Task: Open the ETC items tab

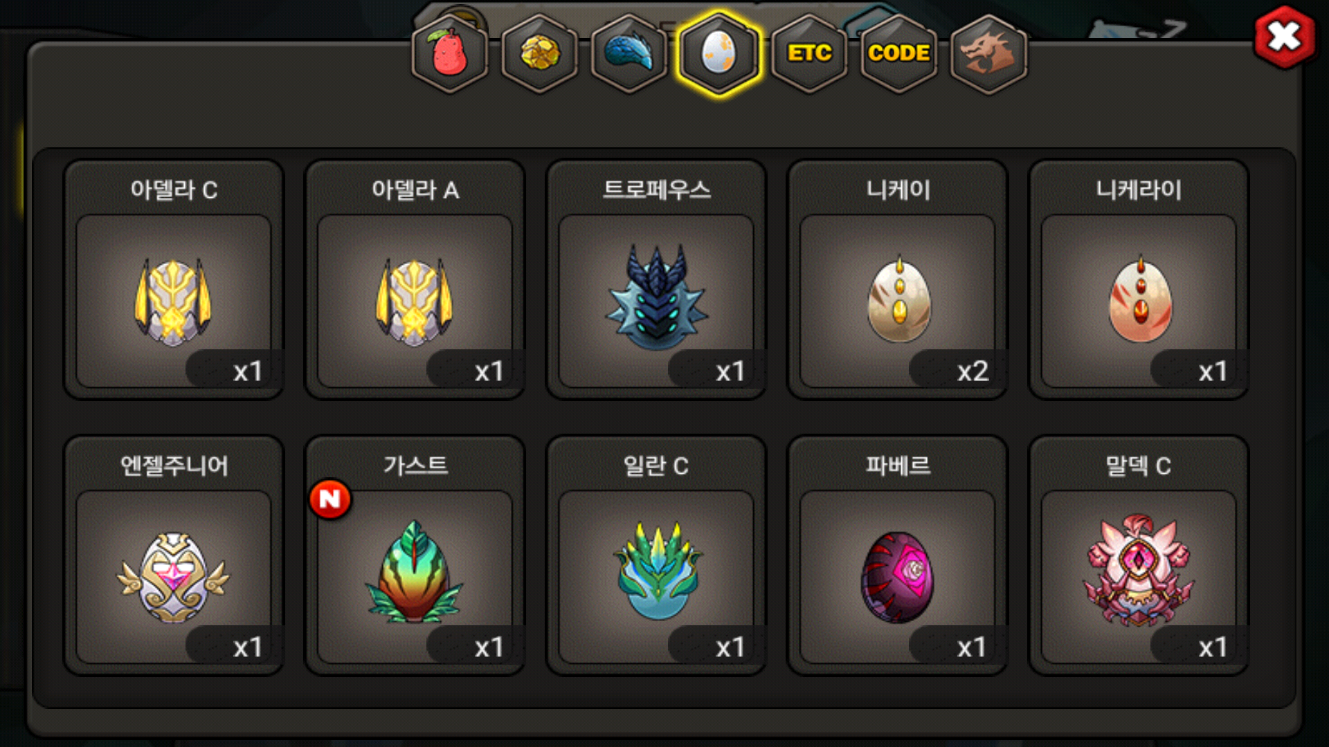Action: pyautogui.click(x=809, y=53)
